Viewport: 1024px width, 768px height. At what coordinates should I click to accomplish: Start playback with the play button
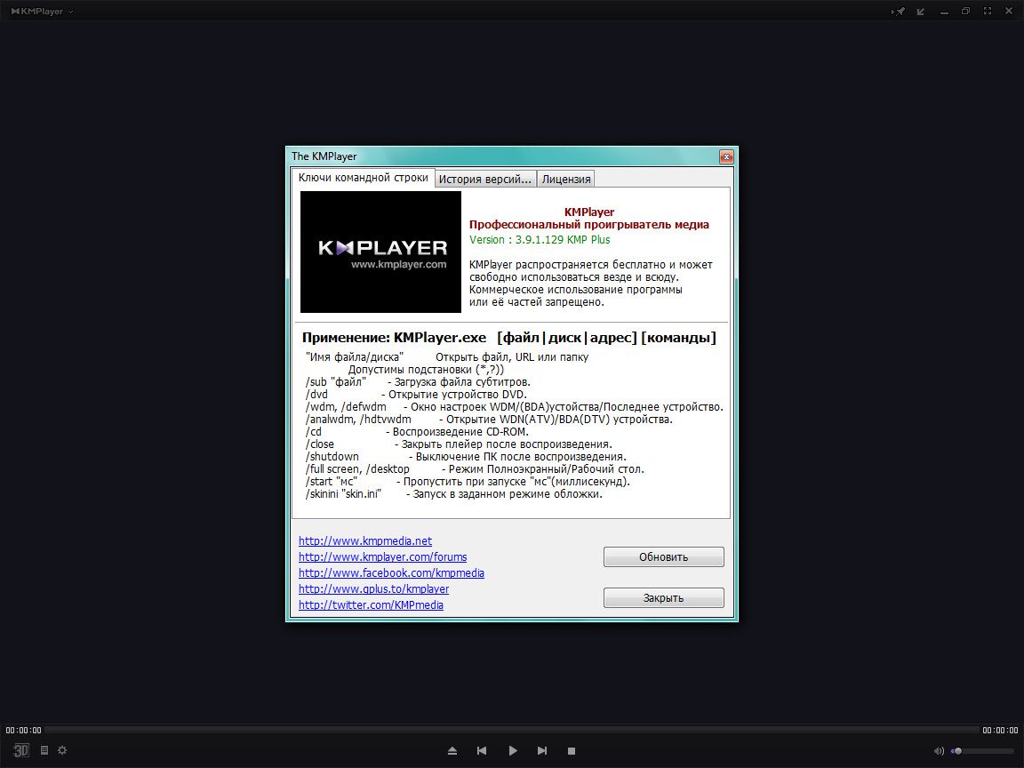pyautogui.click(x=513, y=751)
